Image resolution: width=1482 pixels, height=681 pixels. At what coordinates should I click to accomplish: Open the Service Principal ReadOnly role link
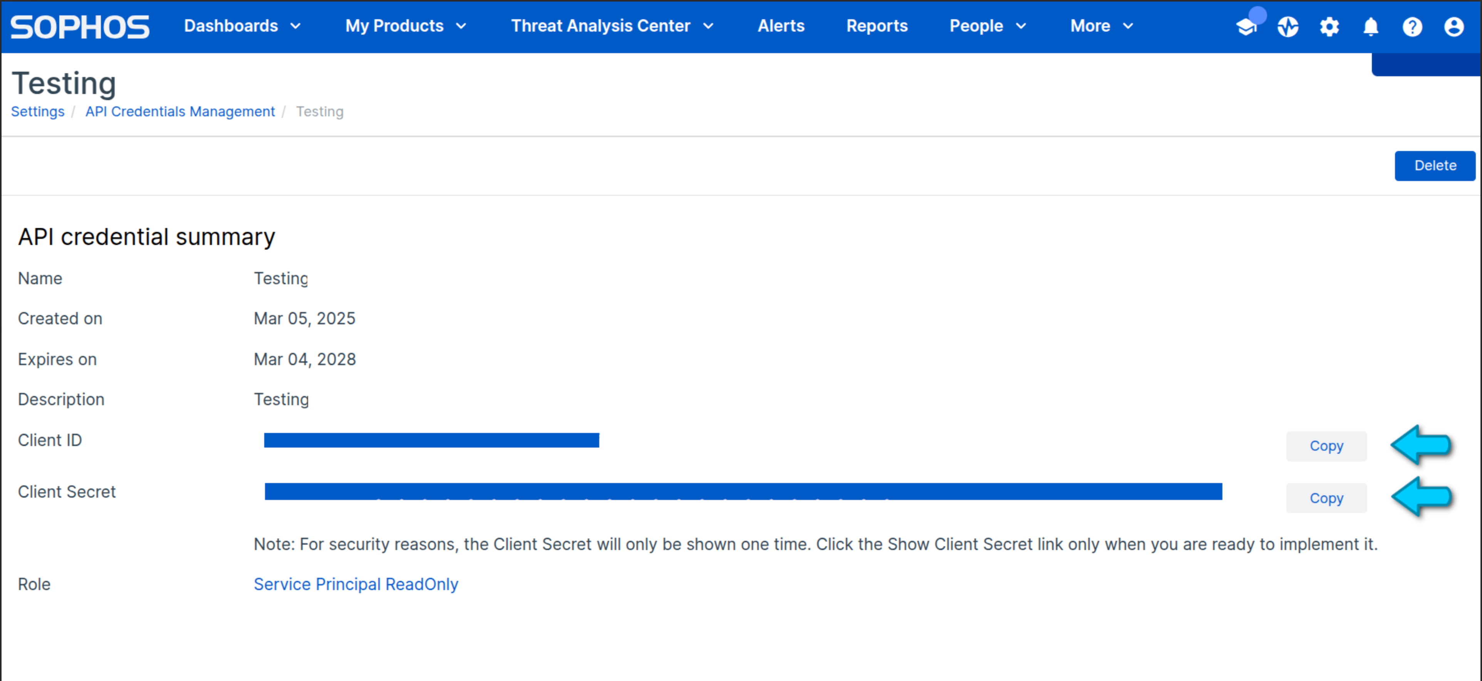(355, 584)
